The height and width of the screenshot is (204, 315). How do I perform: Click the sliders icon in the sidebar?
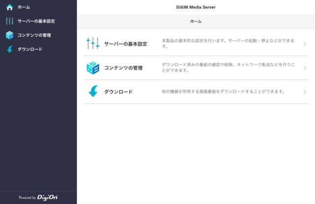click(9, 21)
